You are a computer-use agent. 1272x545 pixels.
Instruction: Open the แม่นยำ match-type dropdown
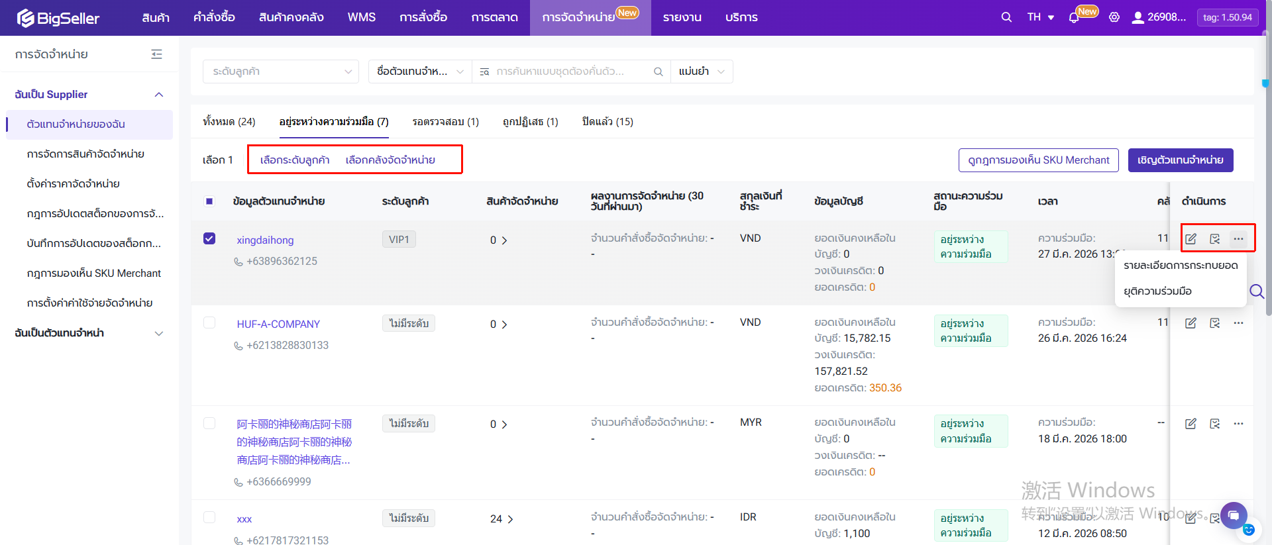coord(702,72)
